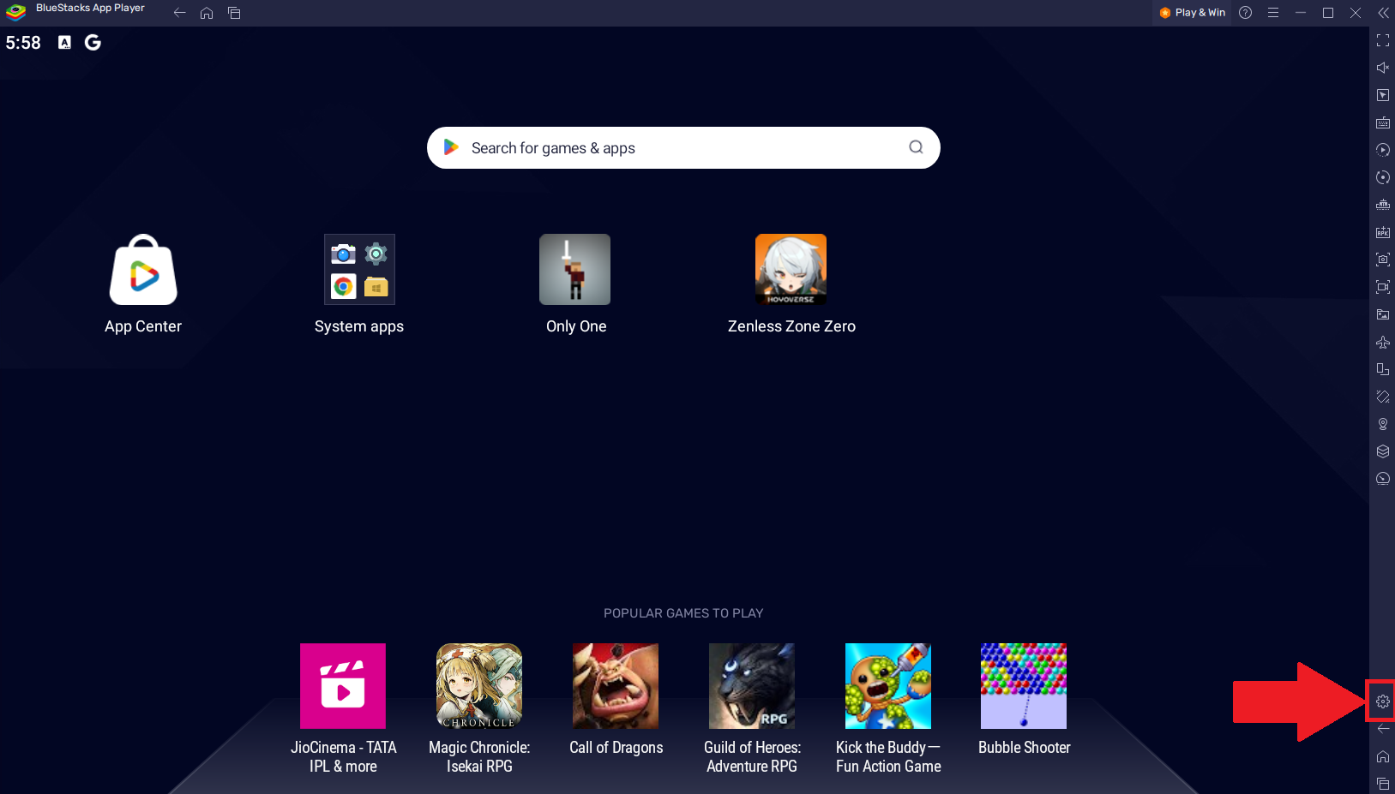Open App Center
This screenshot has height=794, width=1395.
point(143,270)
